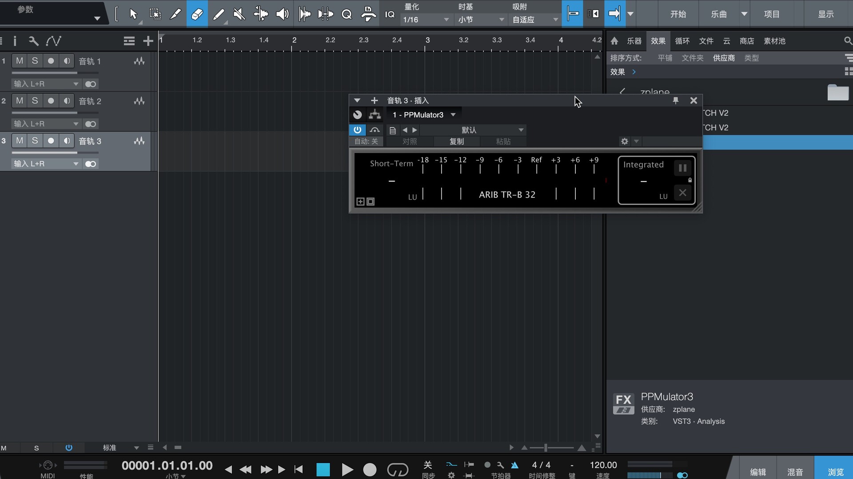853x479 pixels.
Task: Adjust 音轨 1 volume slider
Action: coord(77,73)
